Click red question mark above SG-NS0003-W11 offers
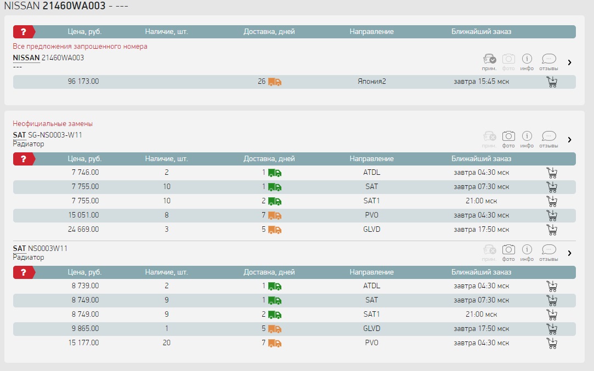The image size is (594, 371). point(24,159)
